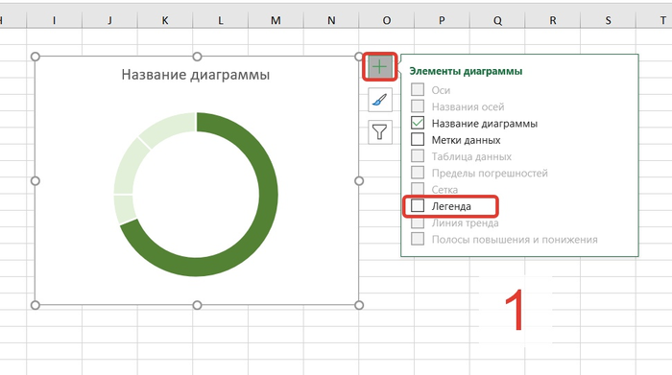Enable the Легенда checkbox
Image resolution: width=672 pixels, height=375 pixels.
pyautogui.click(x=418, y=206)
